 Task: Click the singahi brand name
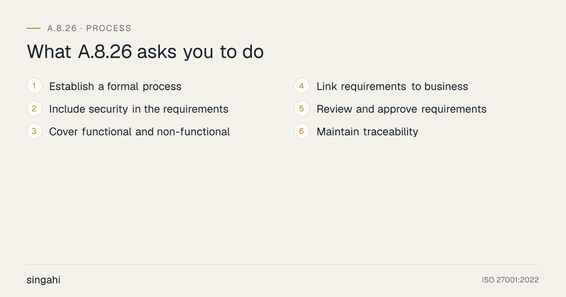(43, 280)
